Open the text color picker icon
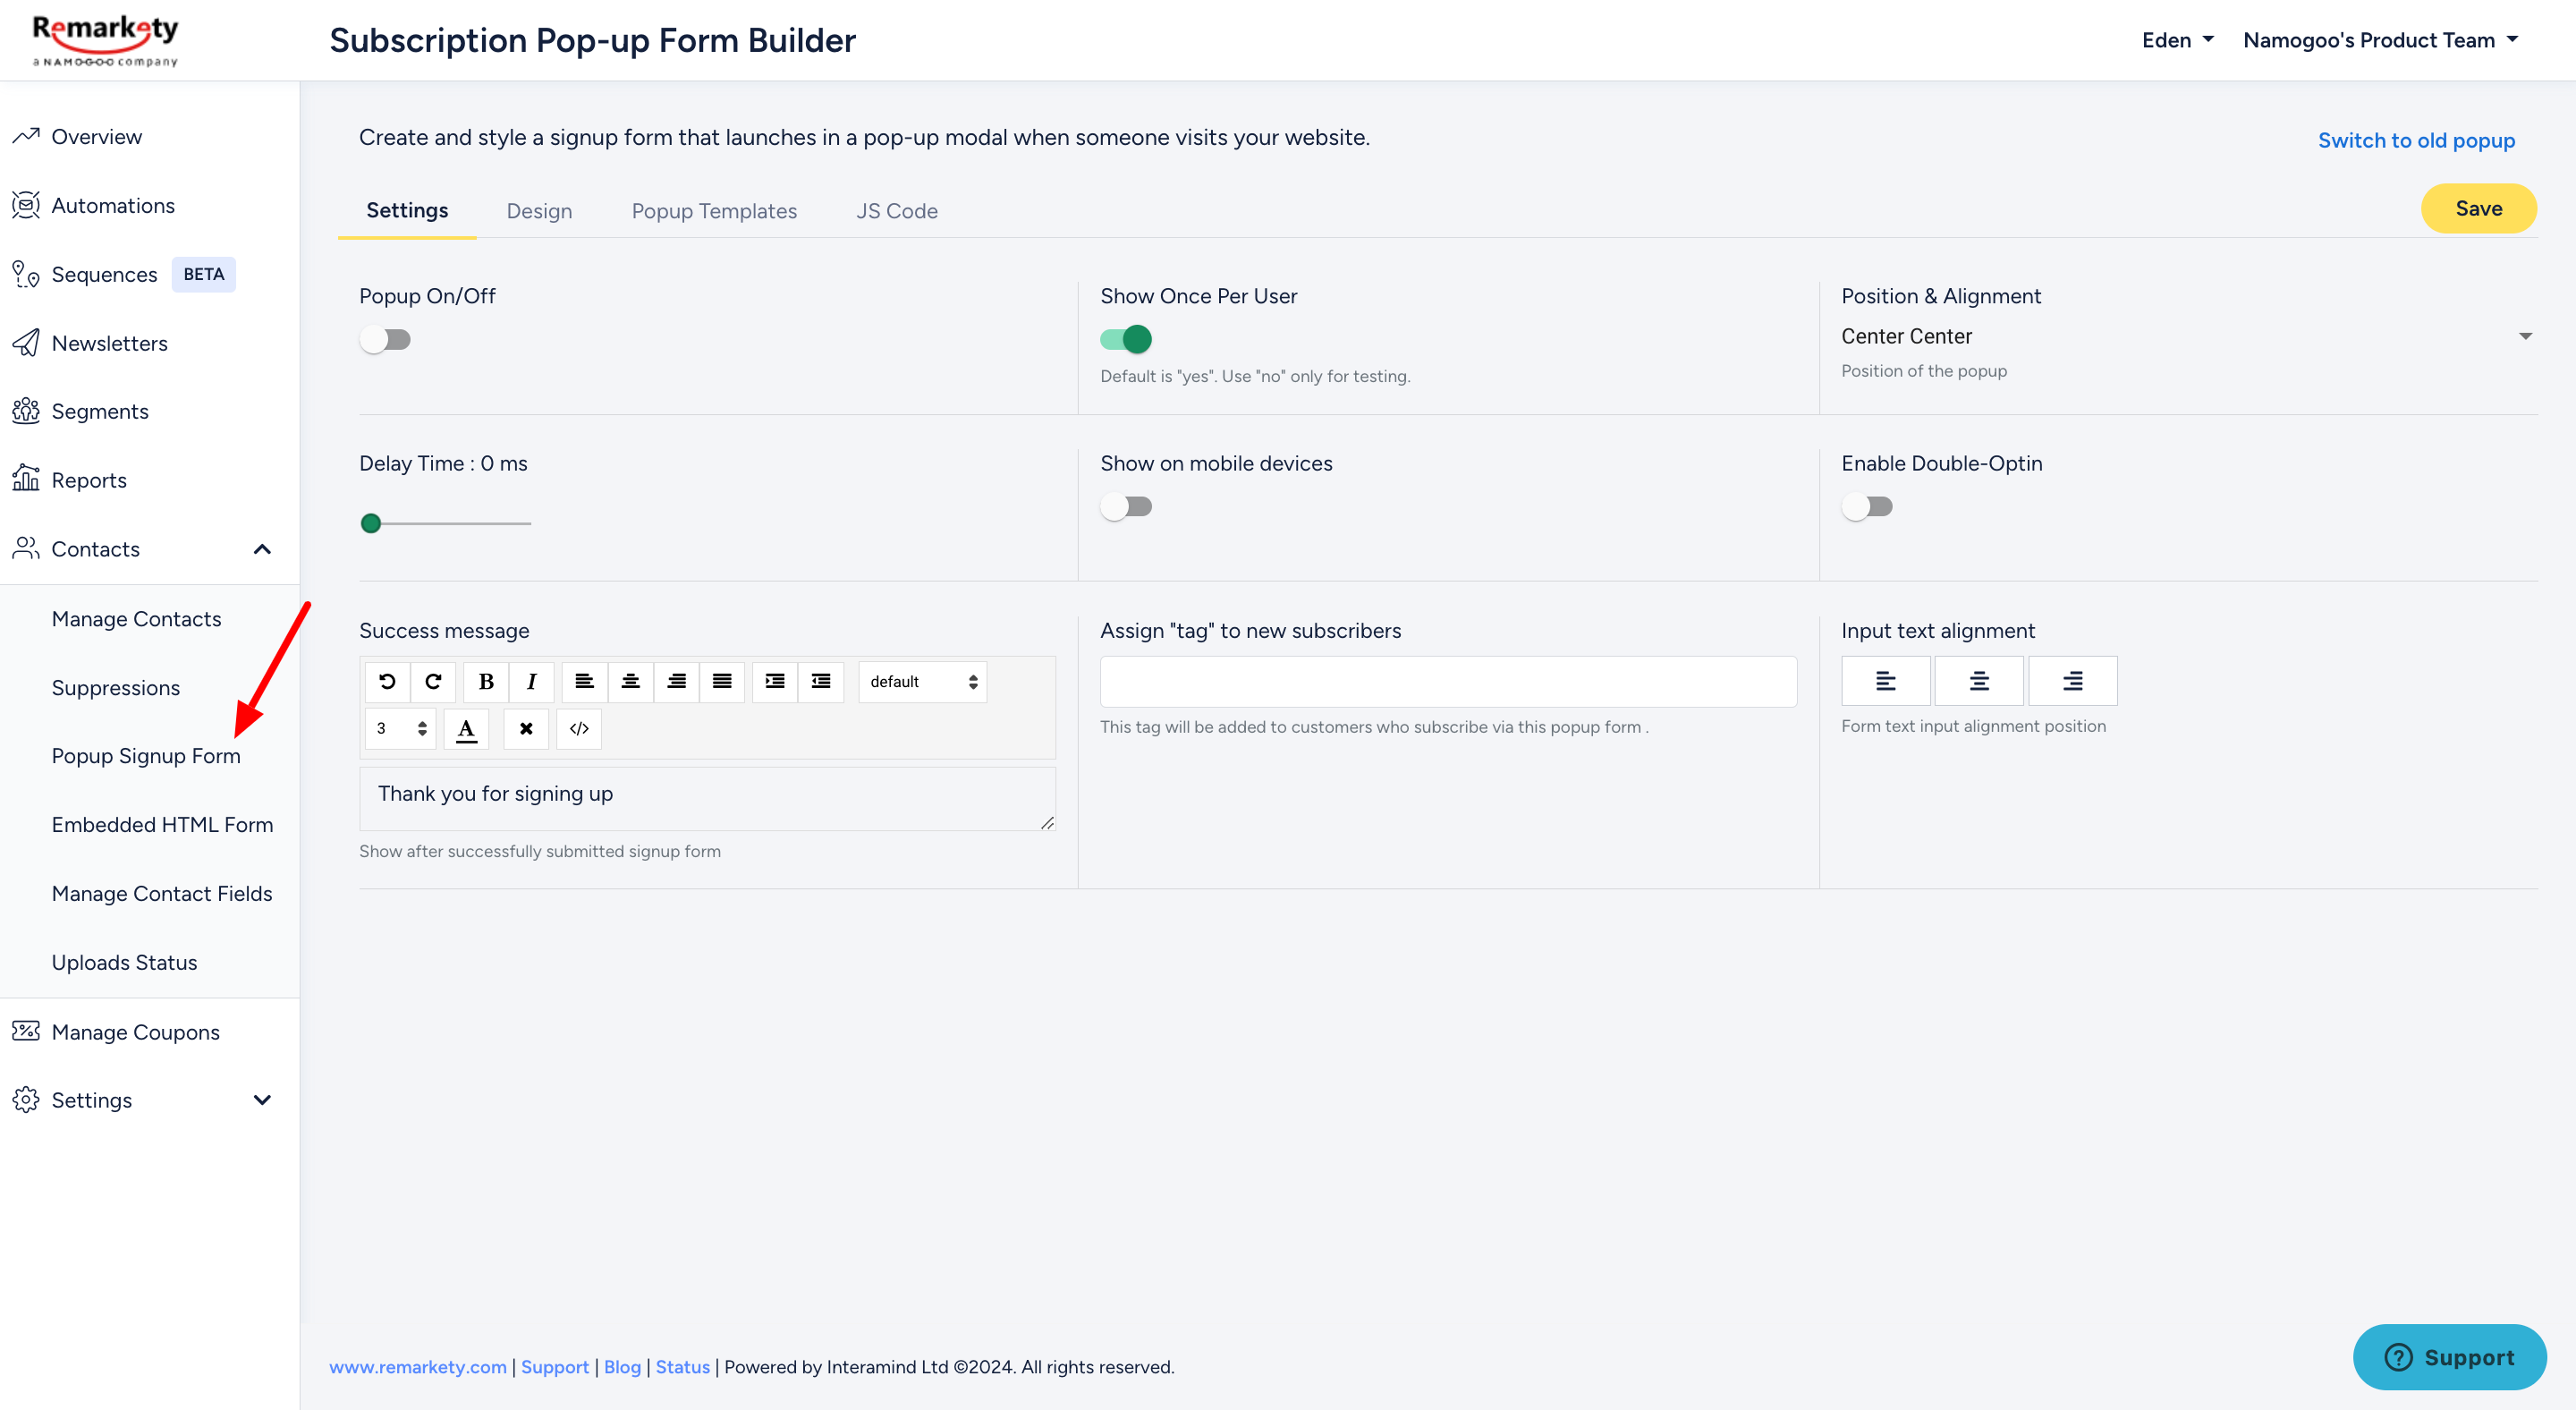2576x1410 pixels. click(x=466, y=728)
